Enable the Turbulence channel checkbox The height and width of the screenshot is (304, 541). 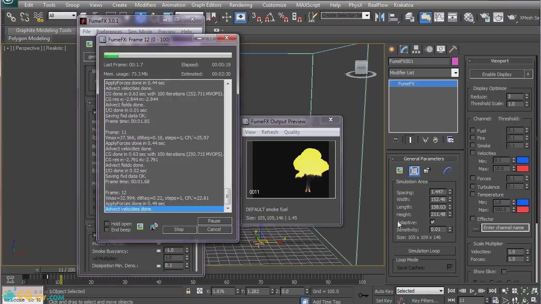click(473, 187)
